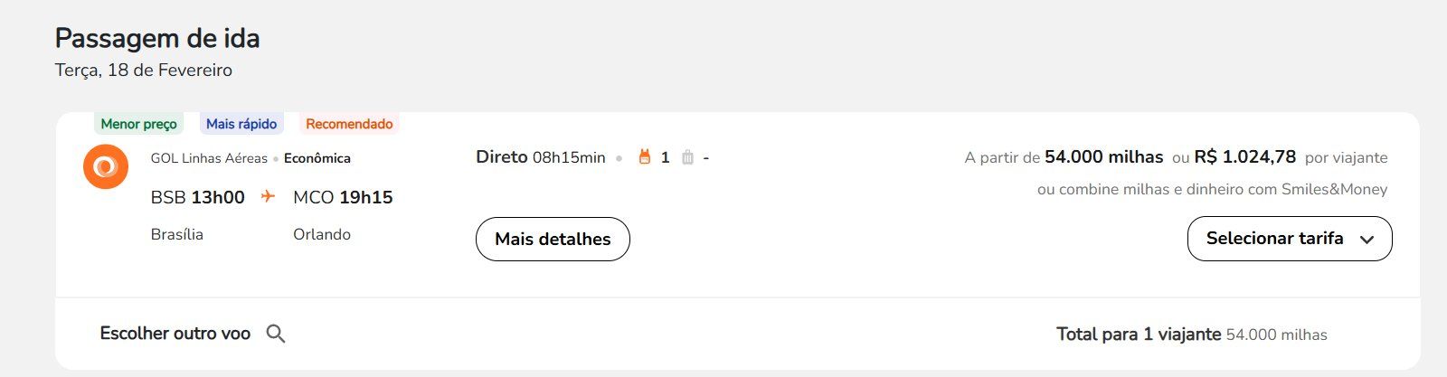Click the MCO 19h15 arrival time
Screen dimensions: 1447x377
[x=343, y=197]
